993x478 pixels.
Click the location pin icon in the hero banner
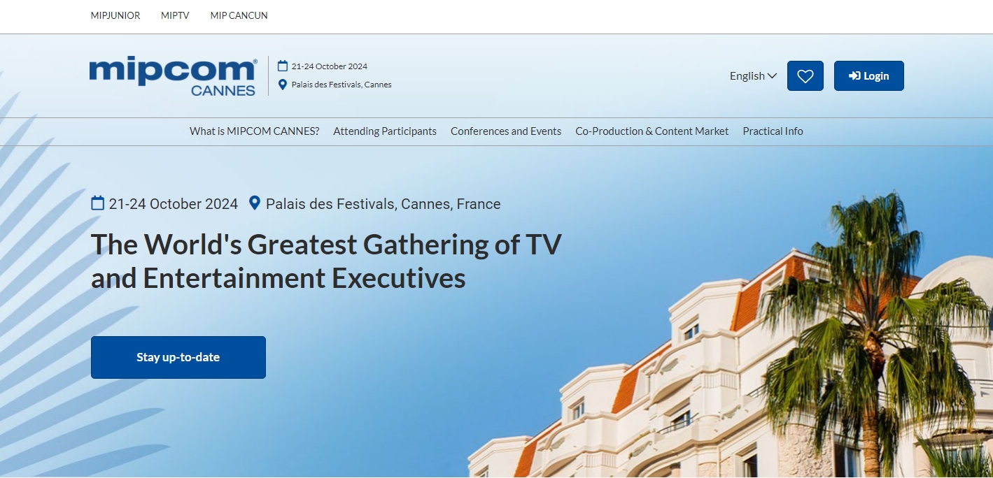[255, 203]
